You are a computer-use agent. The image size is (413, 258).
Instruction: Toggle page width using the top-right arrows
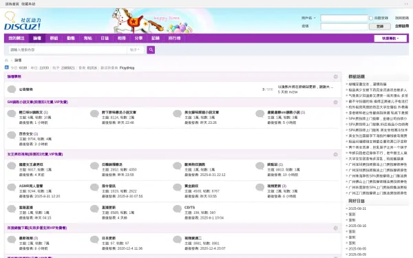pos(406,4)
